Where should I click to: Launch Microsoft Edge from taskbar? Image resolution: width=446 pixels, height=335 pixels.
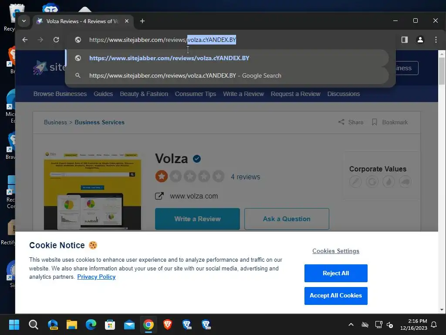tap(91, 325)
